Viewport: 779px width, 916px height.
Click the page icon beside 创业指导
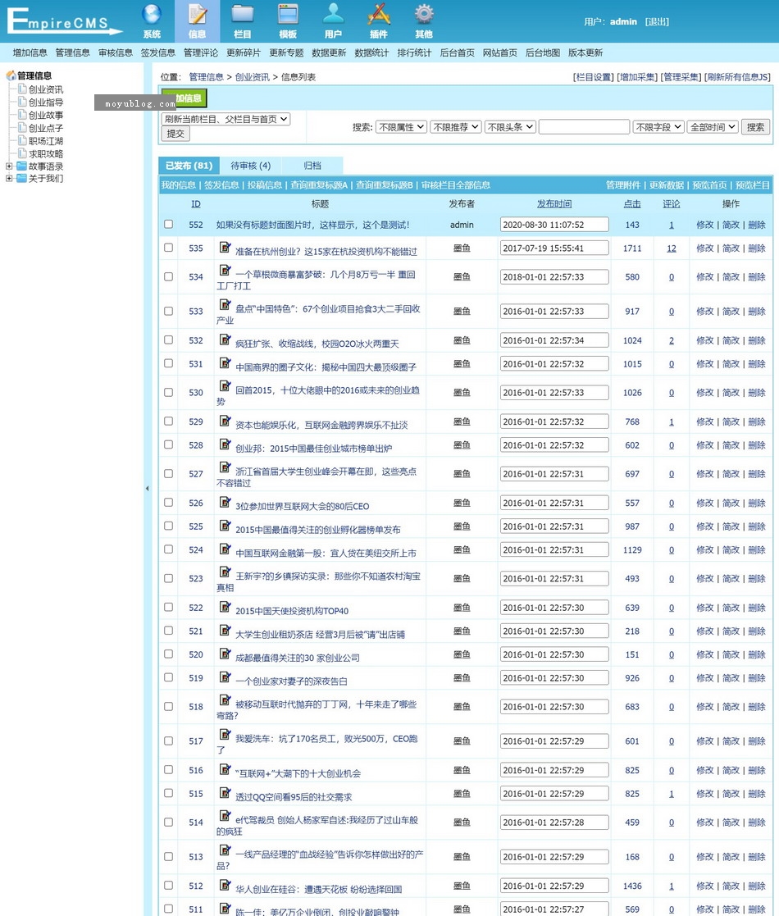(x=22, y=102)
